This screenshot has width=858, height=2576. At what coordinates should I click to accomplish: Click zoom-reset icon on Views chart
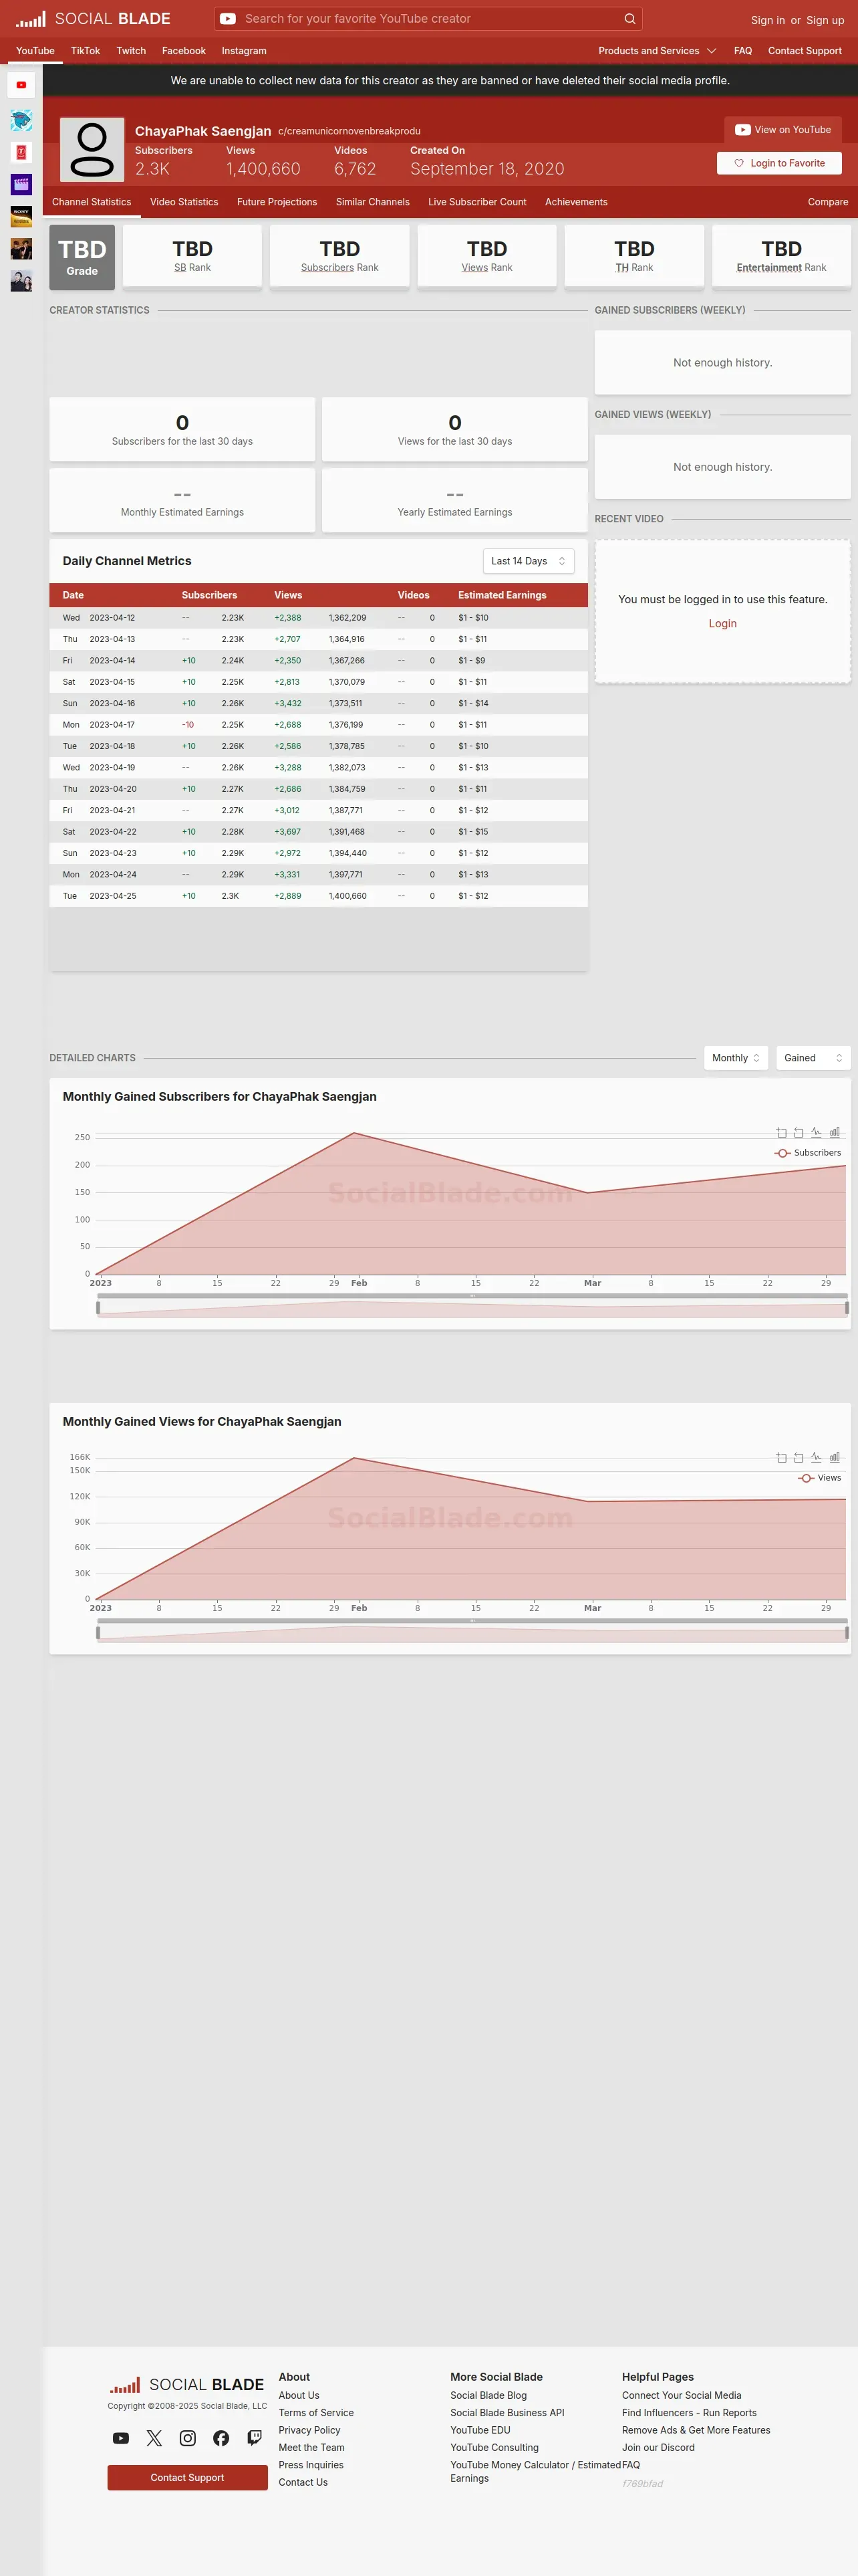click(798, 1458)
